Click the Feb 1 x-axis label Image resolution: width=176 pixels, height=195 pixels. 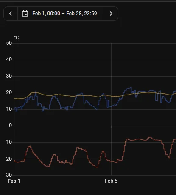point(14,181)
